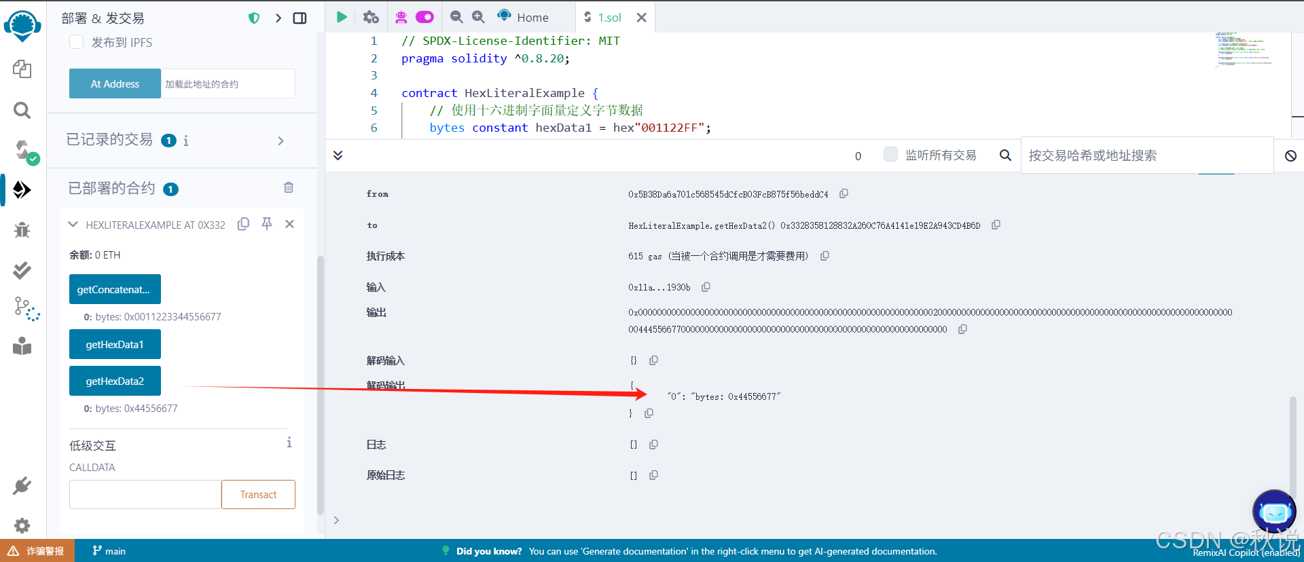This screenshot has width=1304, height=562.
Task: Click the At Address button
Action: pos(115,83)
